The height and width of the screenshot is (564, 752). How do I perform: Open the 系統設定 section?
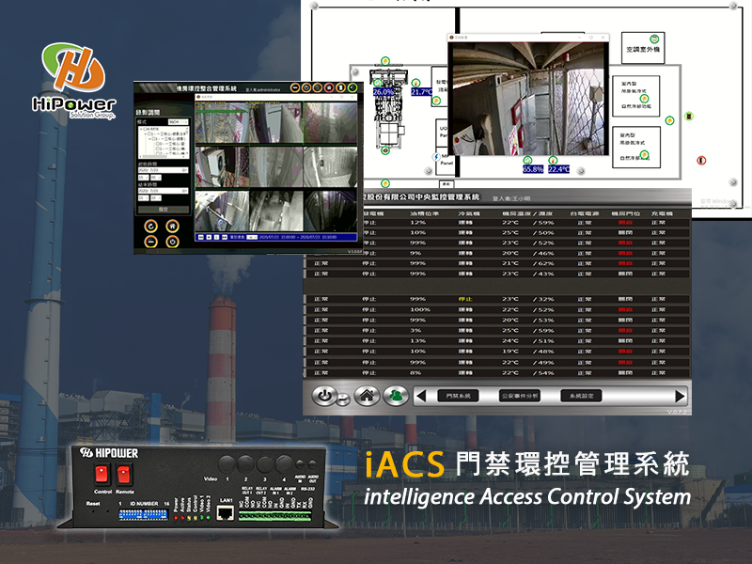(583, 395)
